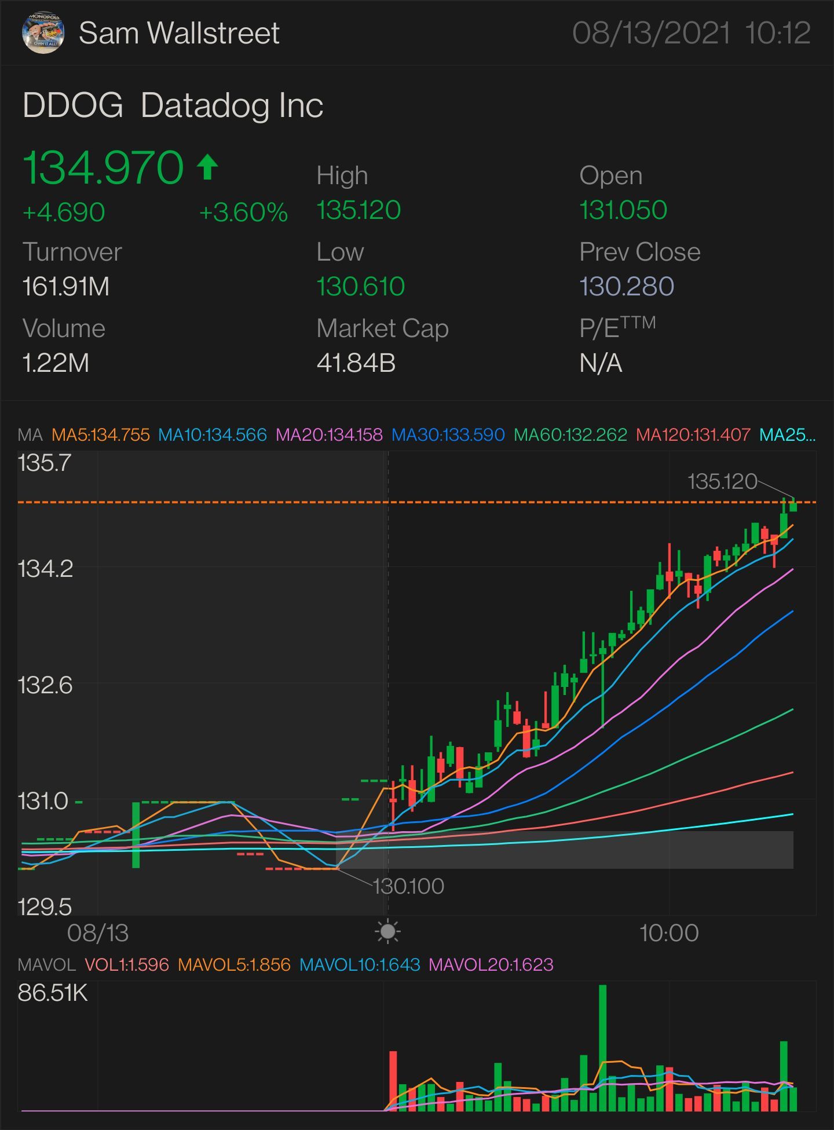Viewport: 834px width, 1130px height.
Task: Select the MAVOL10:1.643 legend entry
Action: tap(360, 964)
